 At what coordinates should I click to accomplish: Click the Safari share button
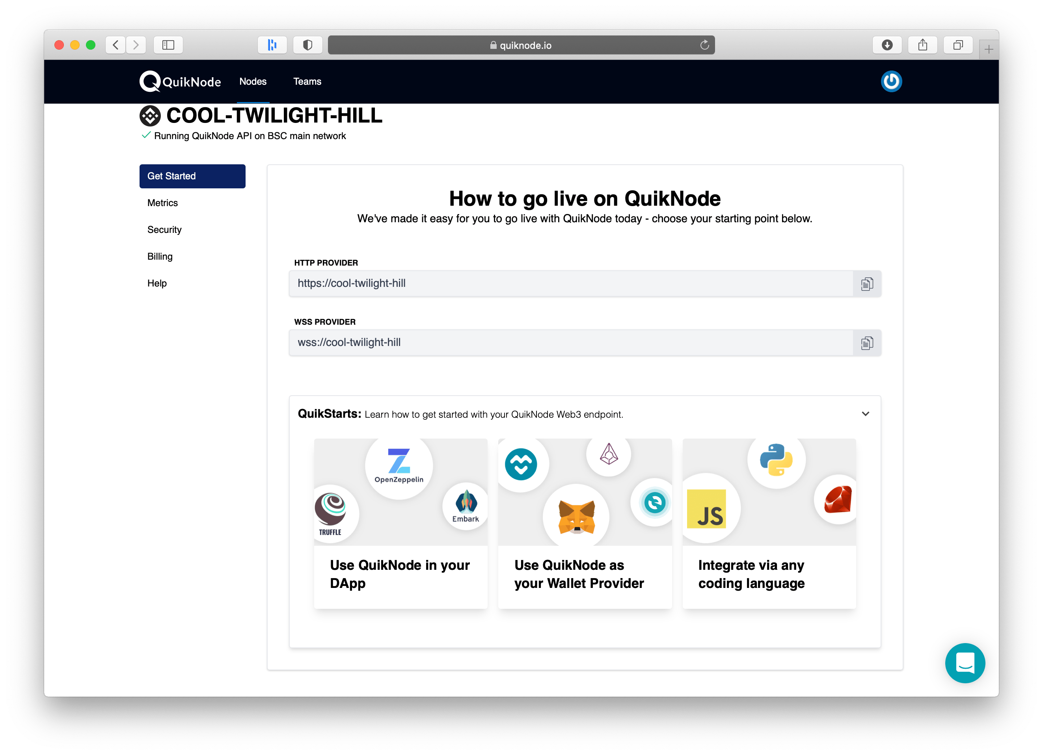click(x=922, y=45)
